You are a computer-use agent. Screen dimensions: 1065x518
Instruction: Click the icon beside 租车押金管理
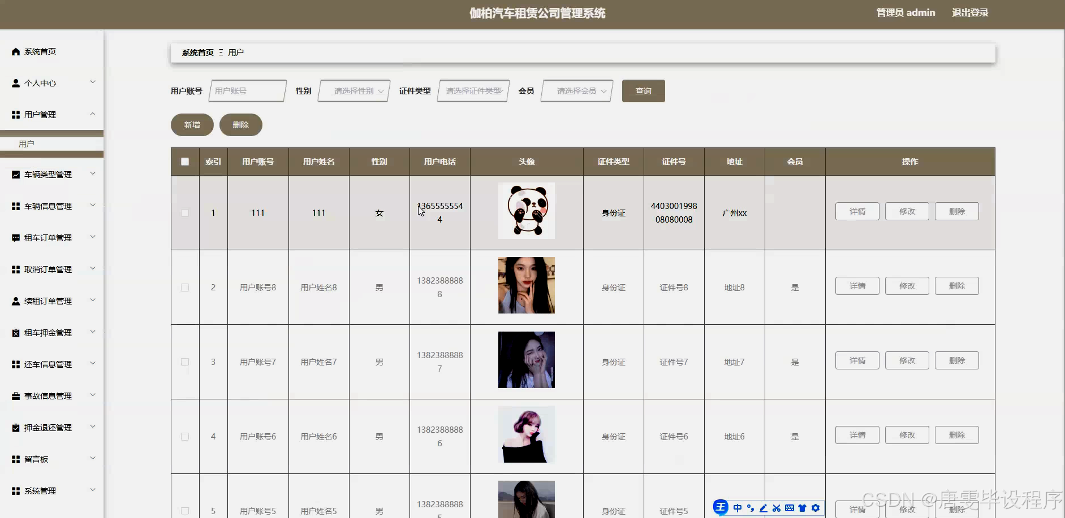pos(16,333)
